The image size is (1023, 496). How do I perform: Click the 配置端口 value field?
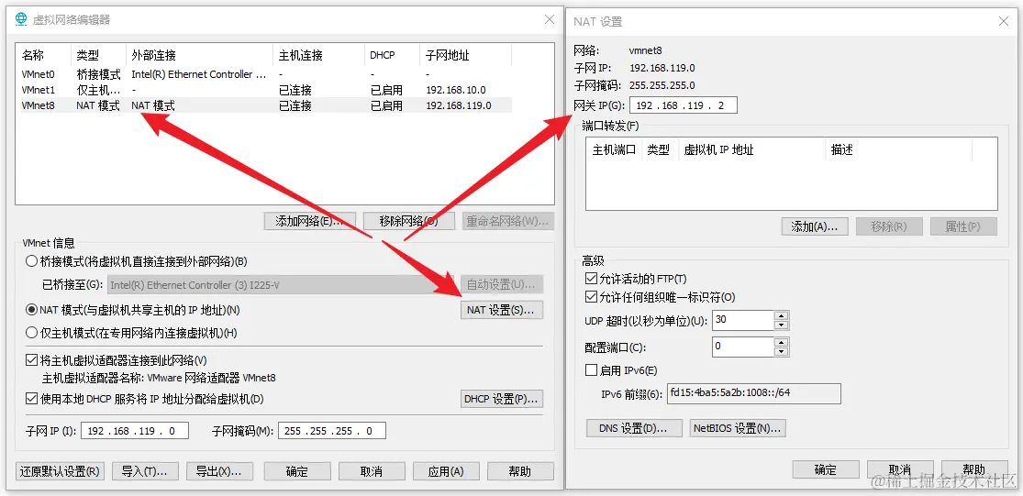742,347
